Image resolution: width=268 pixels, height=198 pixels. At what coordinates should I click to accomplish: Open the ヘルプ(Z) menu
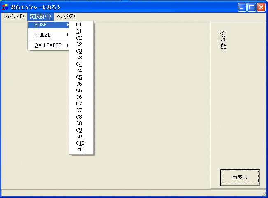pyautogui.click(x=65, y=16)
